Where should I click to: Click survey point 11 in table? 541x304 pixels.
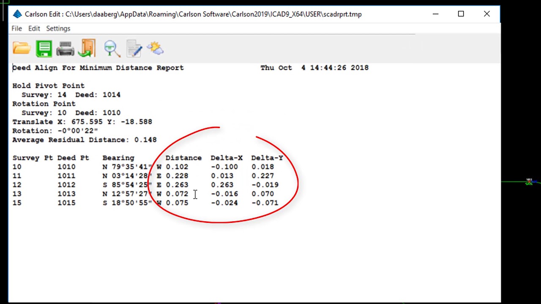(17, 176)
